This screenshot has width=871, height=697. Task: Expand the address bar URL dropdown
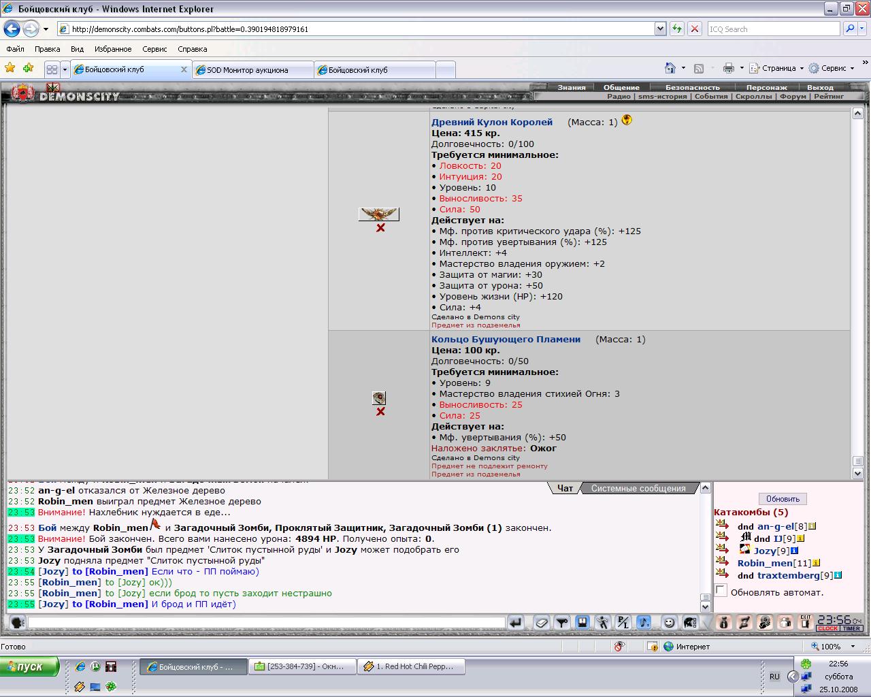pyautogui.click(x=660, y=29)
